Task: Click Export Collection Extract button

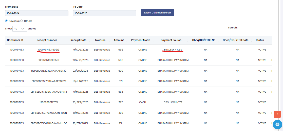Action: point(157,13)
